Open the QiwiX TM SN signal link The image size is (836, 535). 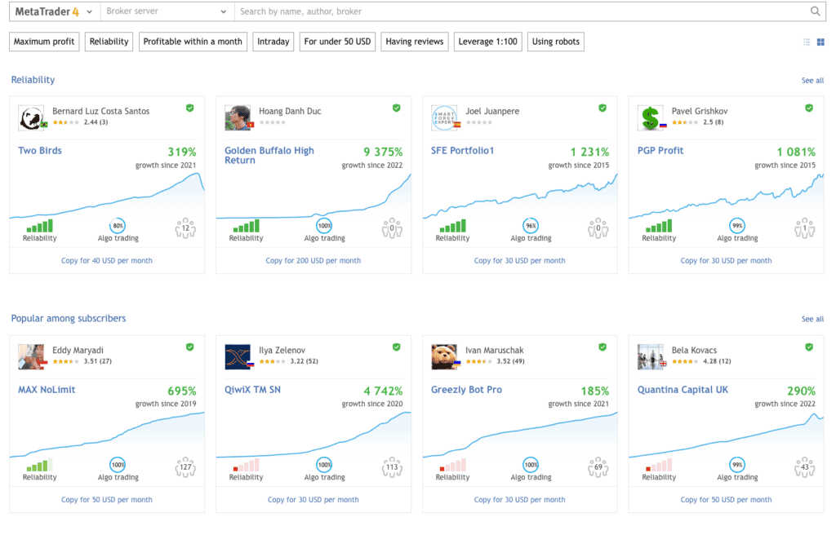(252, 390)
